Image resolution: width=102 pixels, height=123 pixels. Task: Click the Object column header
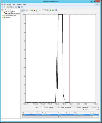(x=76, y=113)
